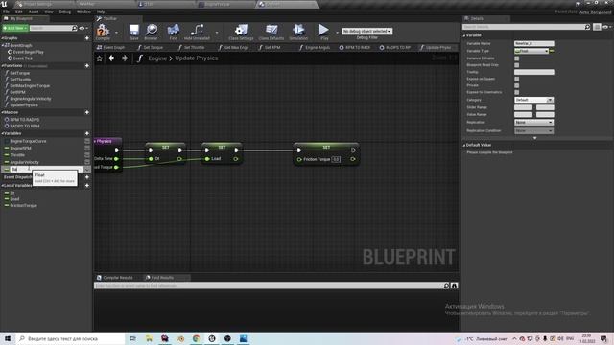The image size is (614, 345).
Task: Open the Variable Type dropdown
Action: (531, 51)
